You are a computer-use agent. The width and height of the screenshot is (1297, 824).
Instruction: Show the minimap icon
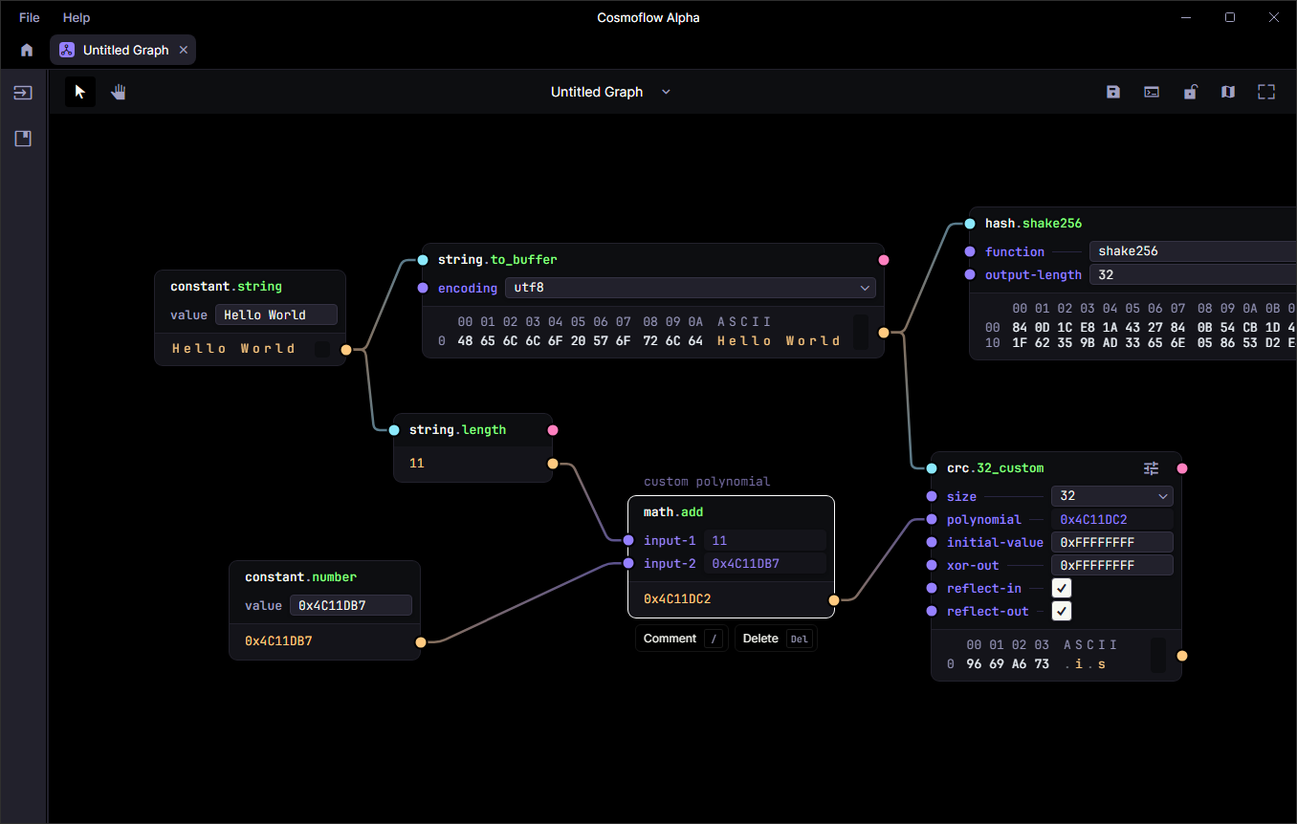[x=1228, y=92]
